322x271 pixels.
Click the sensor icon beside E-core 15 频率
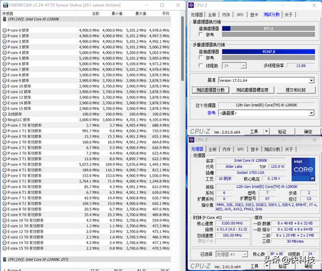pos(5,109)
